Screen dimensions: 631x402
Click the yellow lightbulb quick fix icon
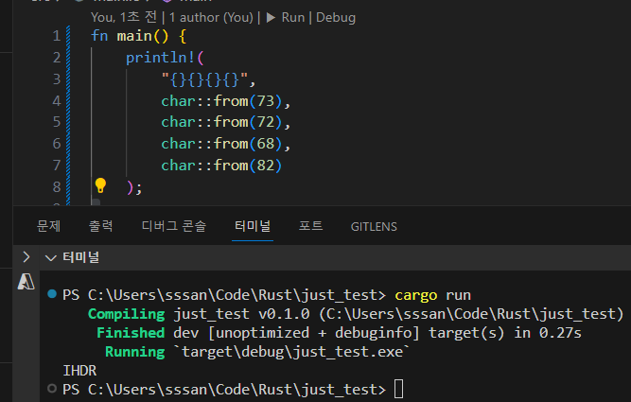[100, 185]
